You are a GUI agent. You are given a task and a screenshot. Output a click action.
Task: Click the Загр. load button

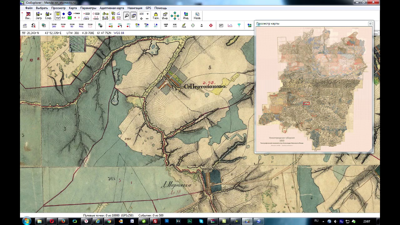[39, 16]
